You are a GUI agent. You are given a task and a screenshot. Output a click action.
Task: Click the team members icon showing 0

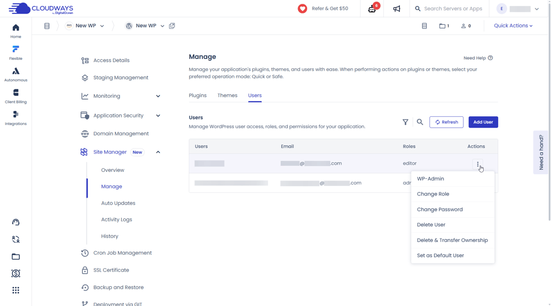[x=466, y=26]
